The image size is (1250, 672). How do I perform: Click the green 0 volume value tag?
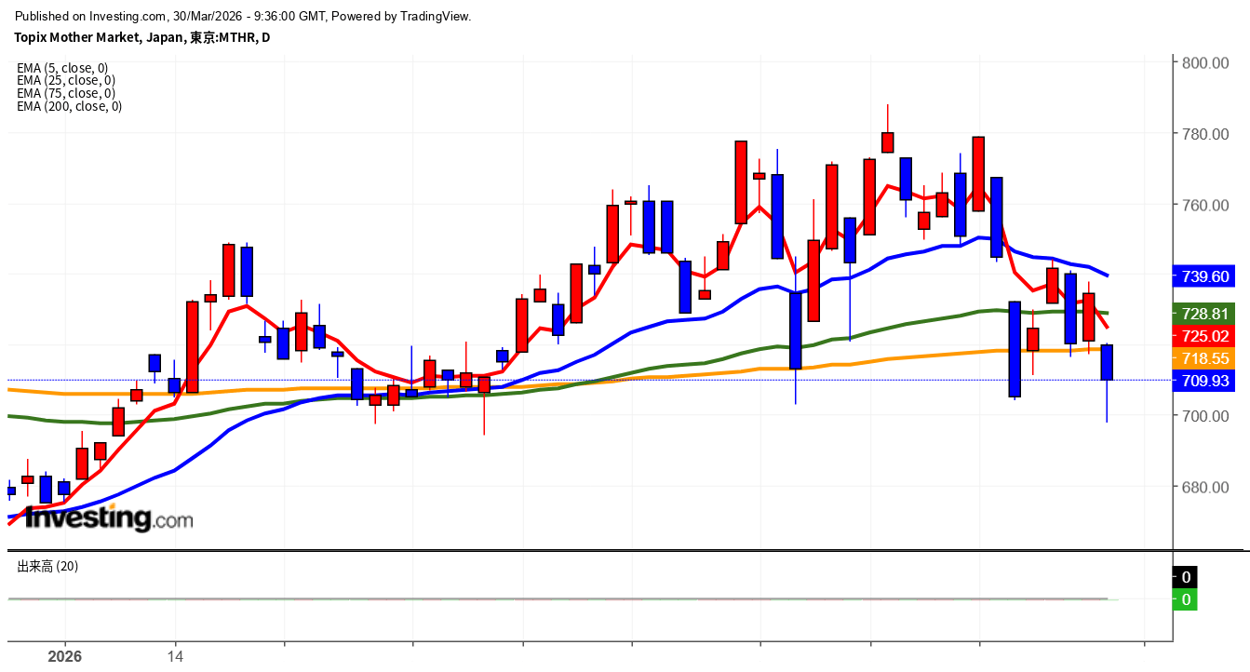[1186, 600]
